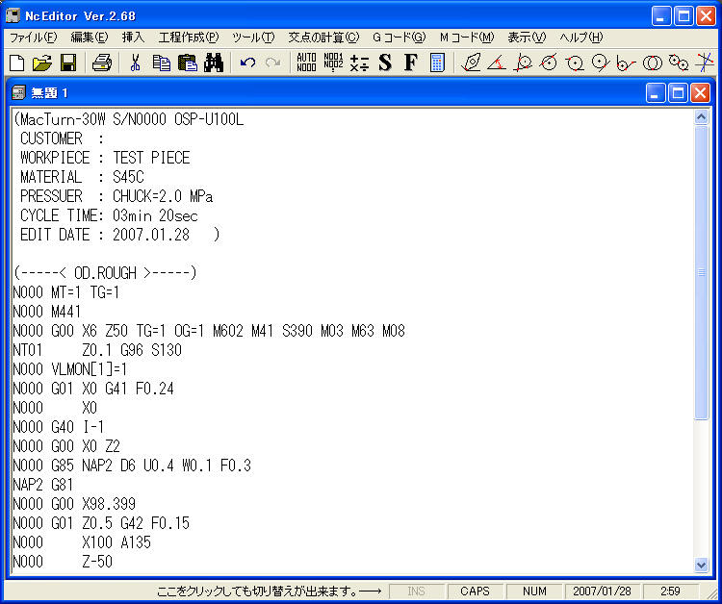Cut the selection with the scissors icon
The height and width of the screenshot is (604, 722).
pos(135,63)
